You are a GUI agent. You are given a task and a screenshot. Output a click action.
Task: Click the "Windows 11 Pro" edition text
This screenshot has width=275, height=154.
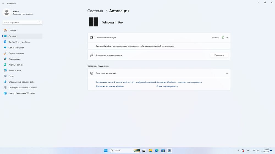tap(112, 22)
